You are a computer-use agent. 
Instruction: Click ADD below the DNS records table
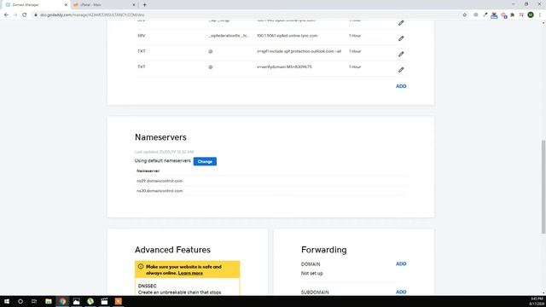point(401,86)
